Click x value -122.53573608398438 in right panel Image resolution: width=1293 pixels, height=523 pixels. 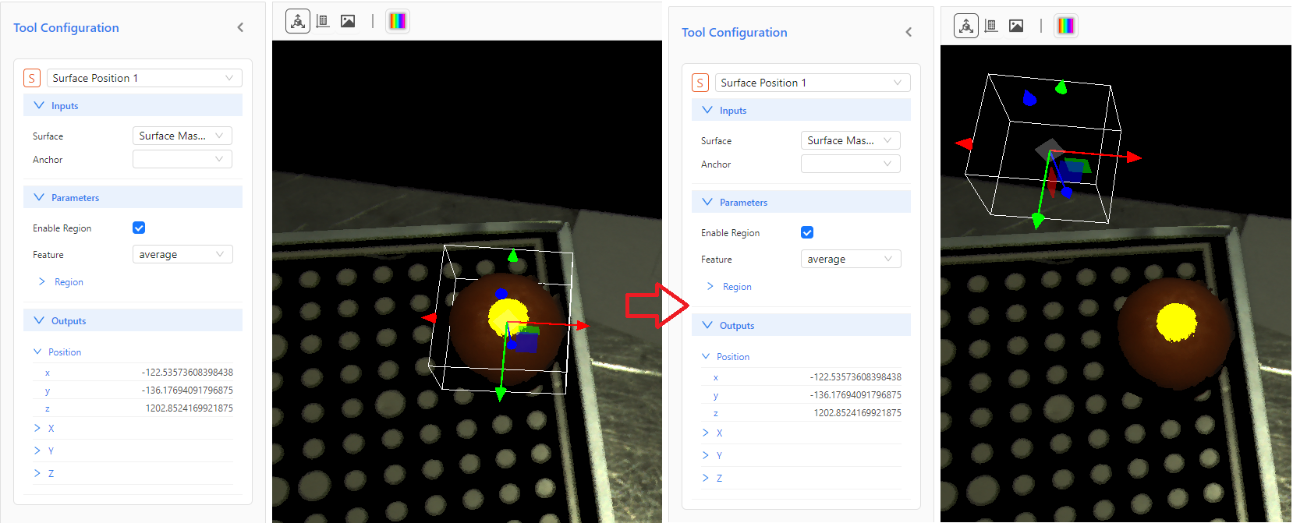point(856,377)
